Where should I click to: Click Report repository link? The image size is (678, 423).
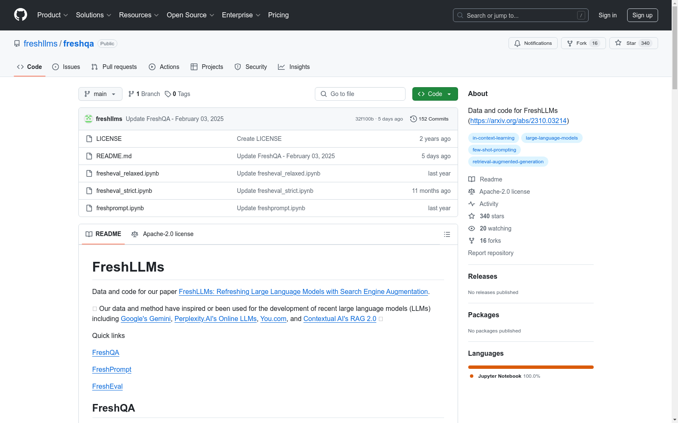click(491, 253)
